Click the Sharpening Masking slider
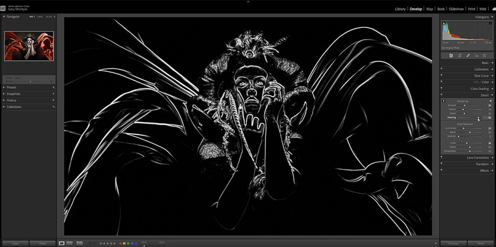Image resolution: width=496 pixels, height=247 pixels. (469, 118)
